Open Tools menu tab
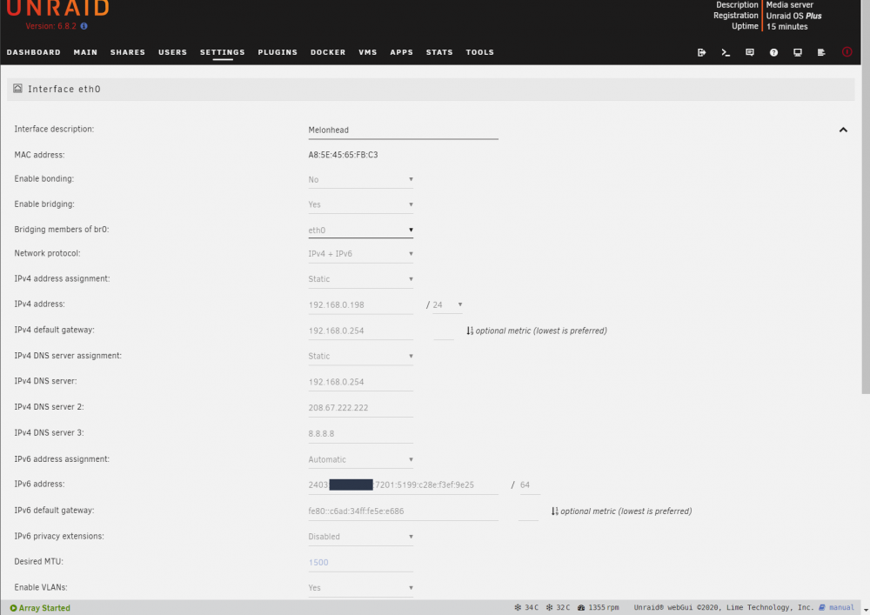This screenshot has height=615, width=870. 480,52
